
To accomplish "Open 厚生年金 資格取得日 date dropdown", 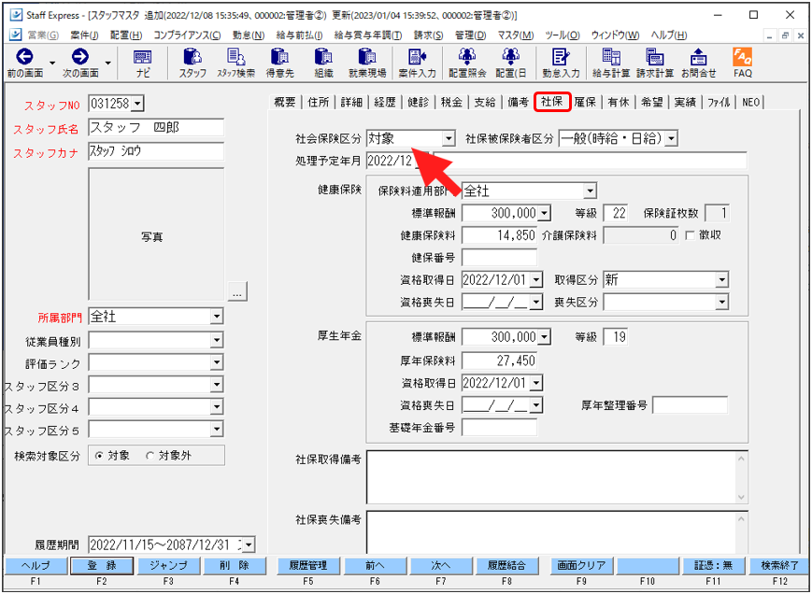I will click(x=536, y=384).
